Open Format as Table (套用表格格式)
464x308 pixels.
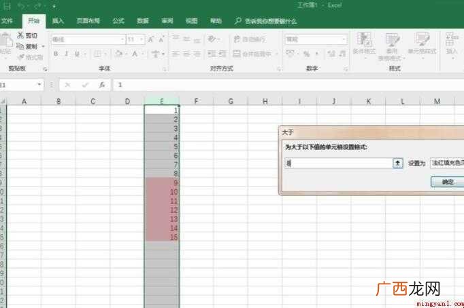[x=392, y=46]
